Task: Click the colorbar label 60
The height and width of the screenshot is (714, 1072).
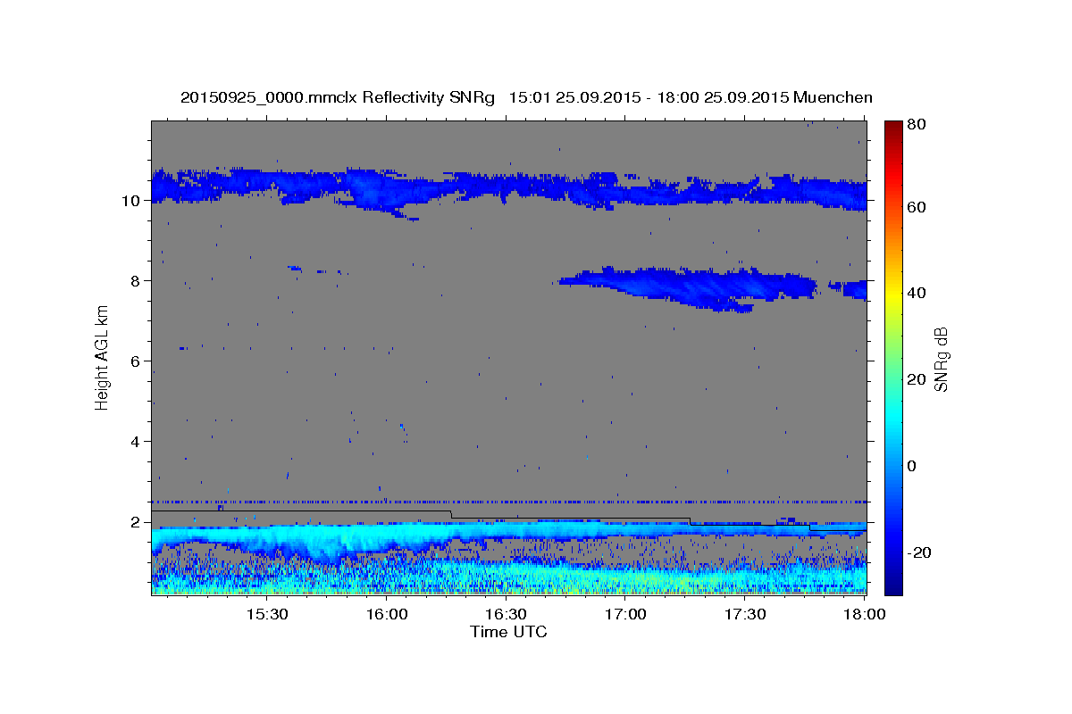Action: click(x=916, y=207)
